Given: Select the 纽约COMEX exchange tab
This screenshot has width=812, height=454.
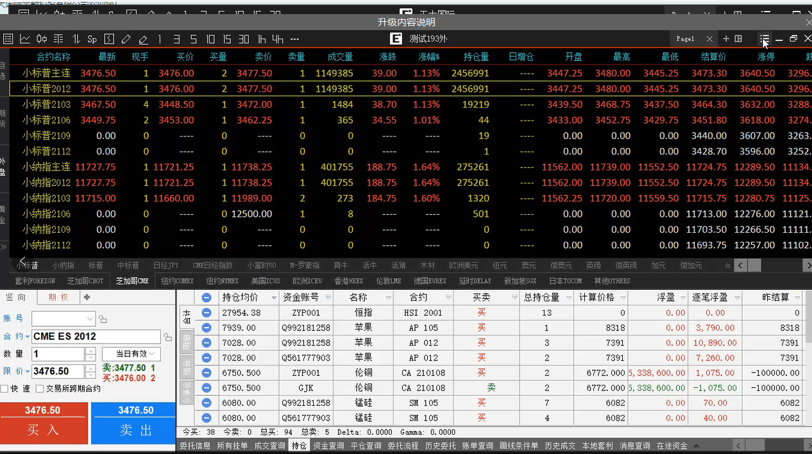Looking at the screenshot, I should [x=178, y=281].
